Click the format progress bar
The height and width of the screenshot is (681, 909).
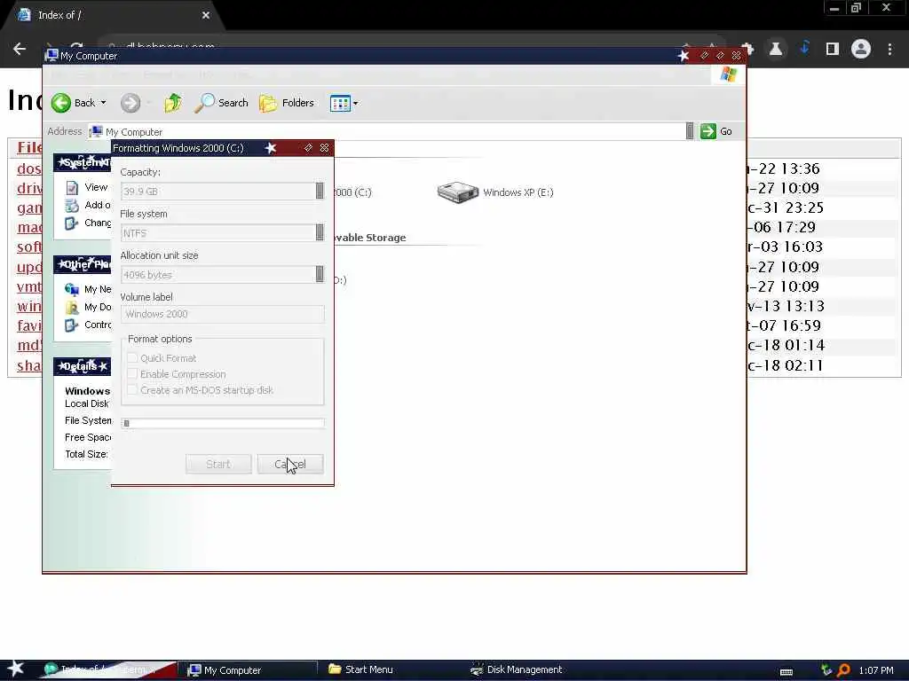[223, 423]
